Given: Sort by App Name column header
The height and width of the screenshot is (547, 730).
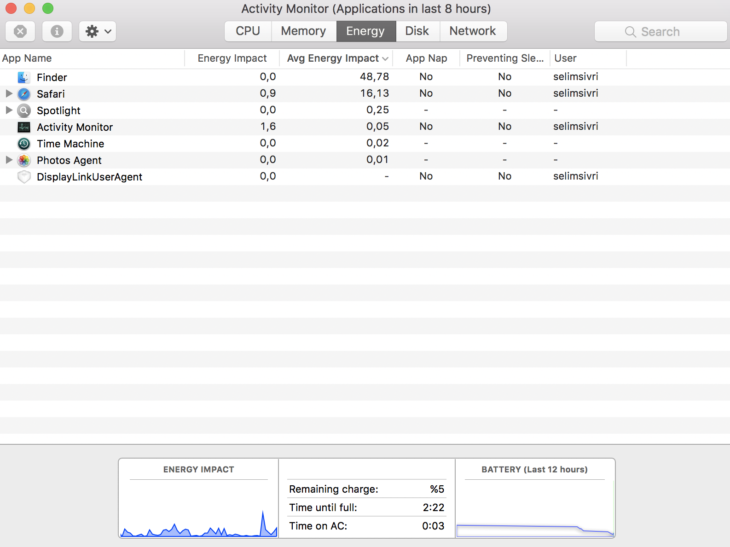Looking at the screenshot, I should tap(92, 58).
